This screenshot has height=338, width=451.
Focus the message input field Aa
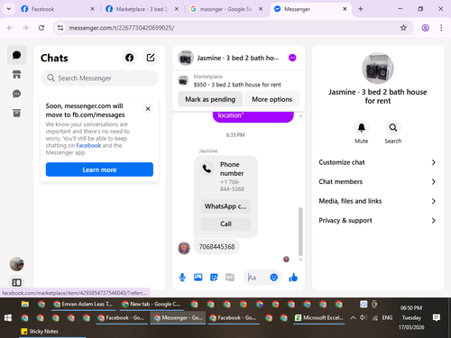tap(257, 278)
